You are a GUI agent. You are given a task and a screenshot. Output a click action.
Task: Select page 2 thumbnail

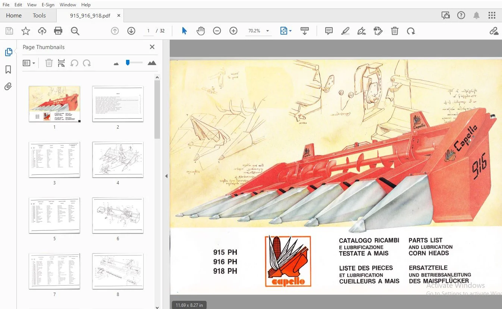pos(118,104)
